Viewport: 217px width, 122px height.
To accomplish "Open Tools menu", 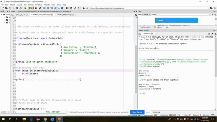I will (53, 5).
